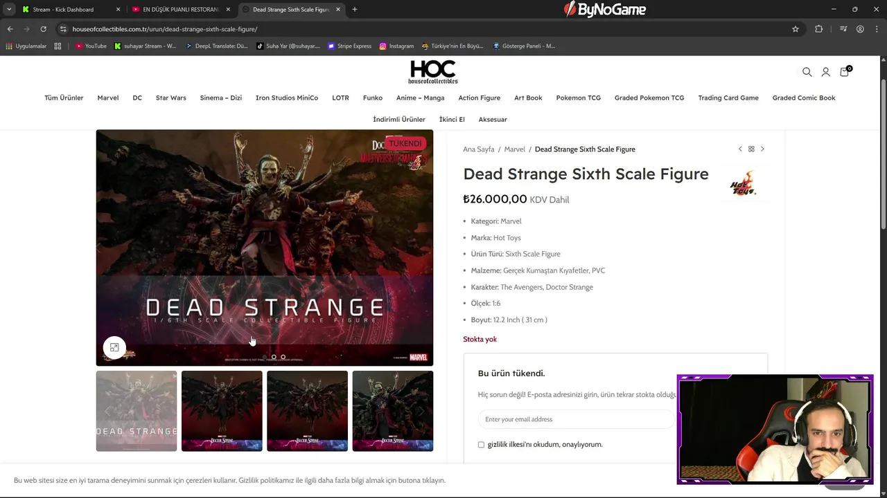Tick the gizlilik ilkesi consent checkbox
The width and height of the screenshot is (887, 498).
481,445
